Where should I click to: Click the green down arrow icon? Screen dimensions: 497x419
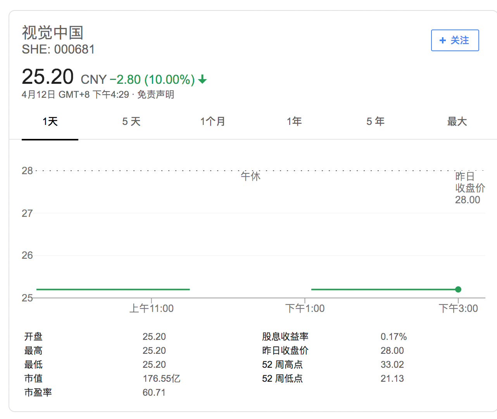tap(202, 80)
